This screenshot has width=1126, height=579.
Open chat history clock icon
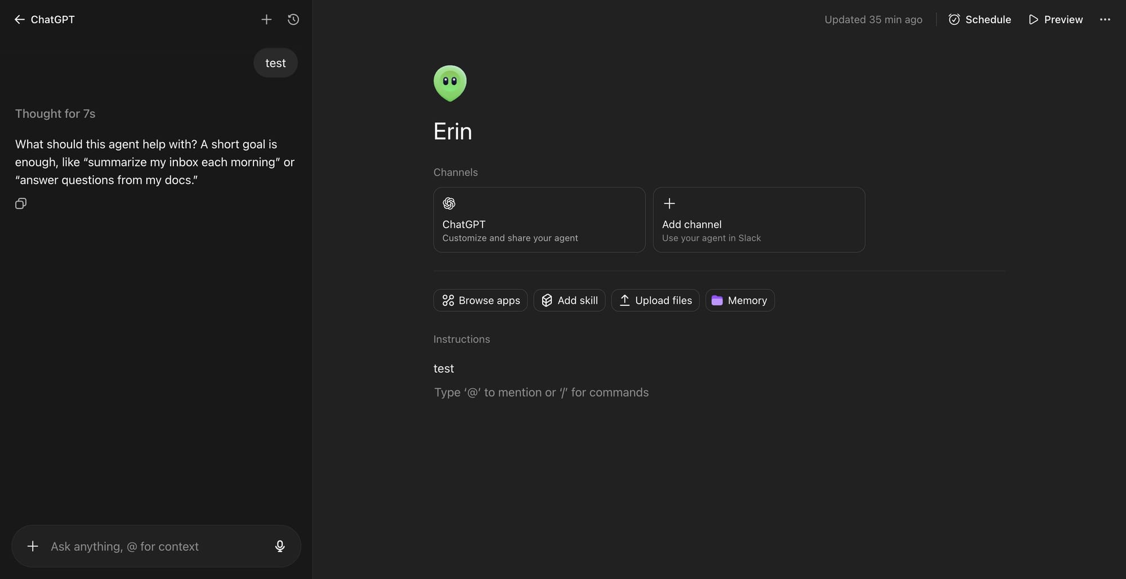293,20
